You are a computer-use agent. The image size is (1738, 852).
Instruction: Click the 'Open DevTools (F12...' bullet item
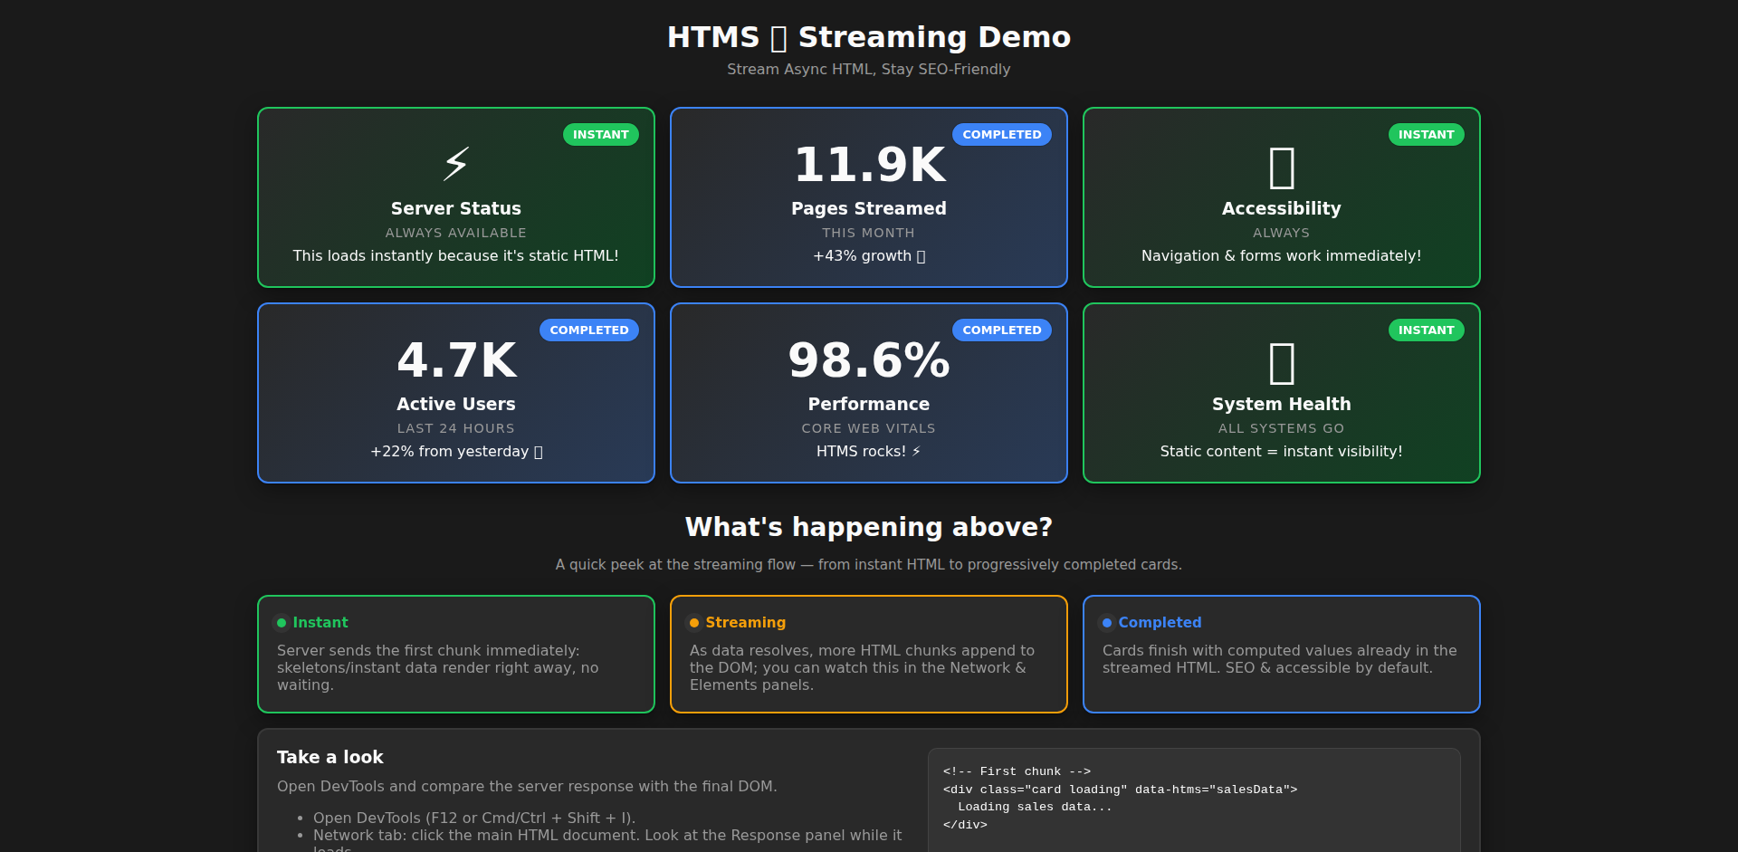click(474, 818)
